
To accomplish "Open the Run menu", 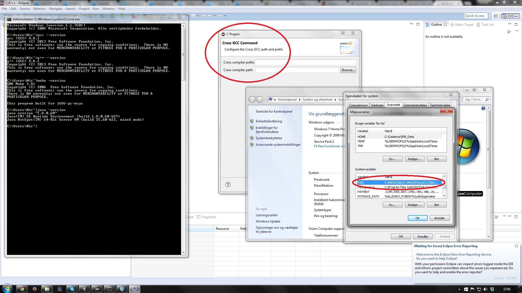I will tap(96, 9).
